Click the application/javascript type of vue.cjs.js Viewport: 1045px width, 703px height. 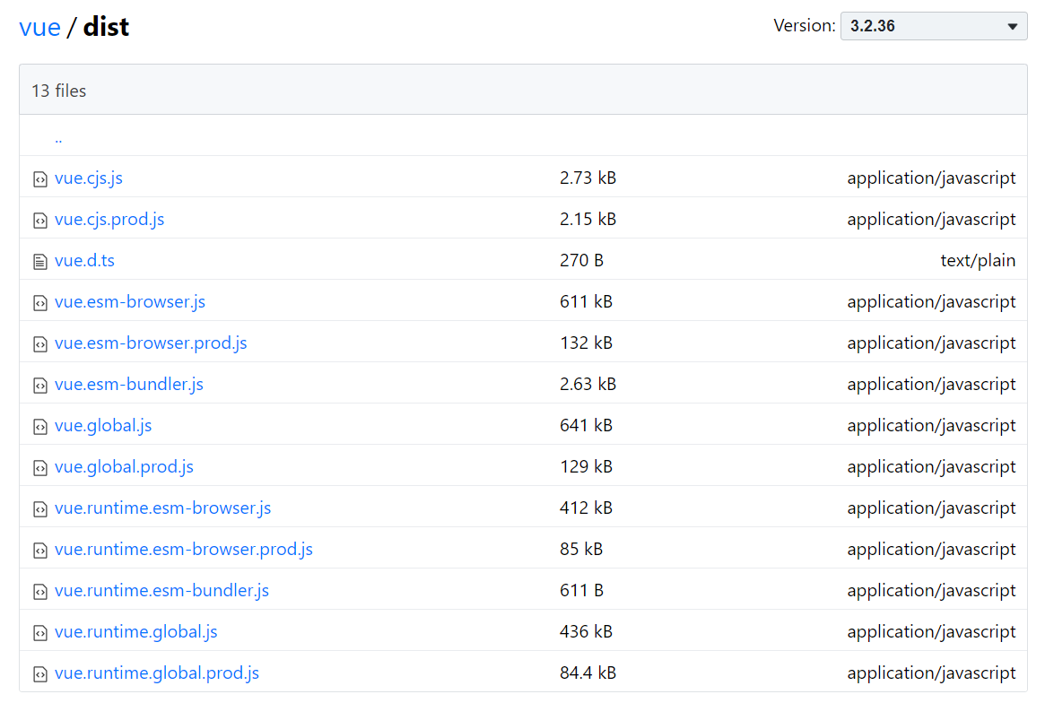coord(931,178)
